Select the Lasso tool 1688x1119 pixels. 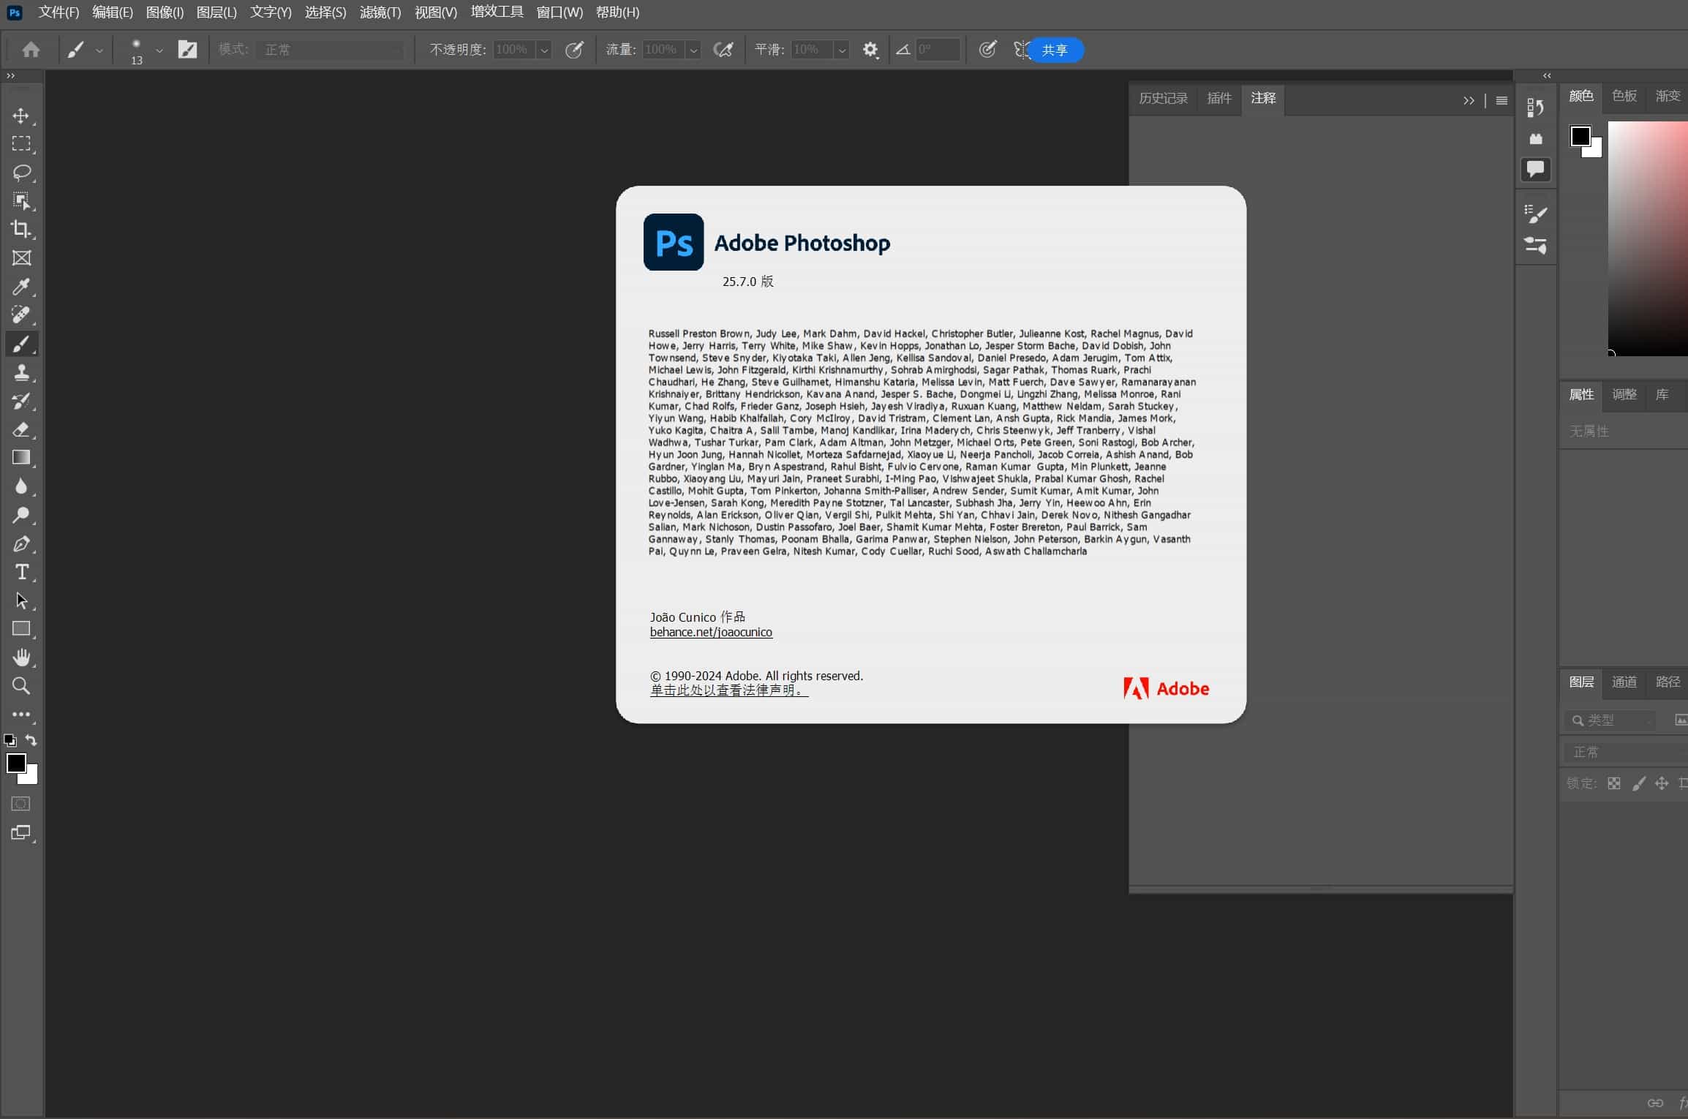pos(22,173)
